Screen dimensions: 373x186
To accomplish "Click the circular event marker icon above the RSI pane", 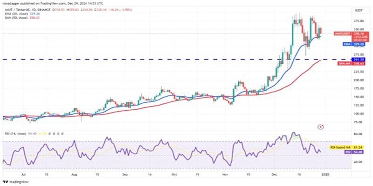I will (x=321, y=127).
